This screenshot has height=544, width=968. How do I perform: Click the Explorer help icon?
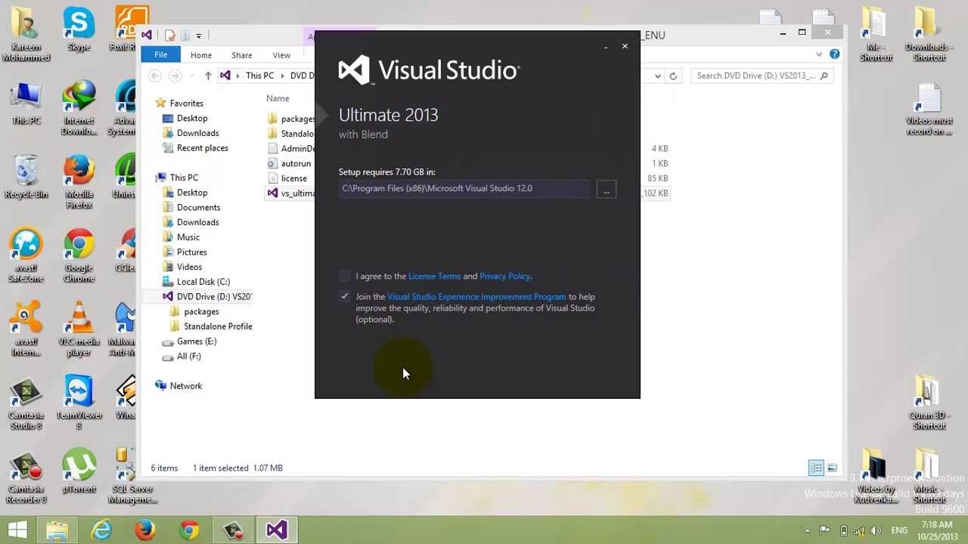point(834,54)
